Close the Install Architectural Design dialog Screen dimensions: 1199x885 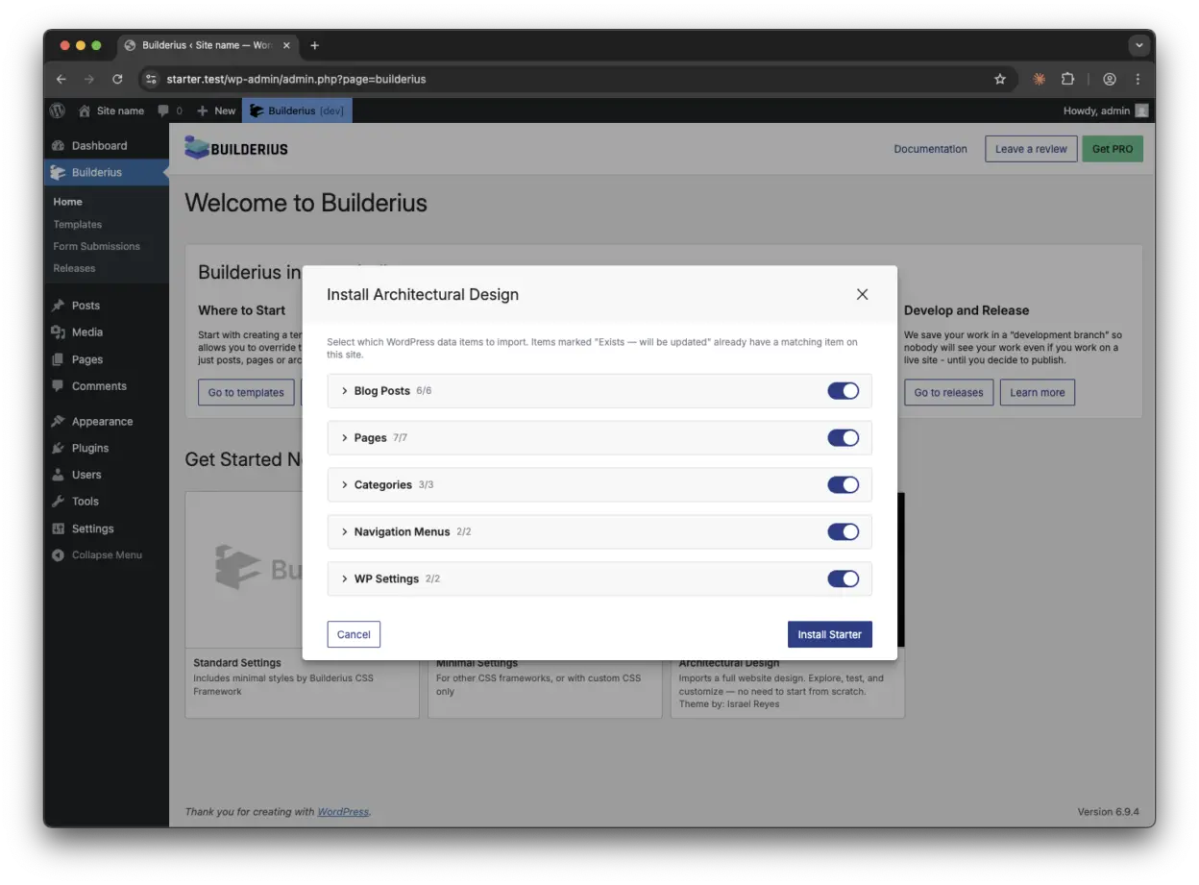(x=862, y=294)
